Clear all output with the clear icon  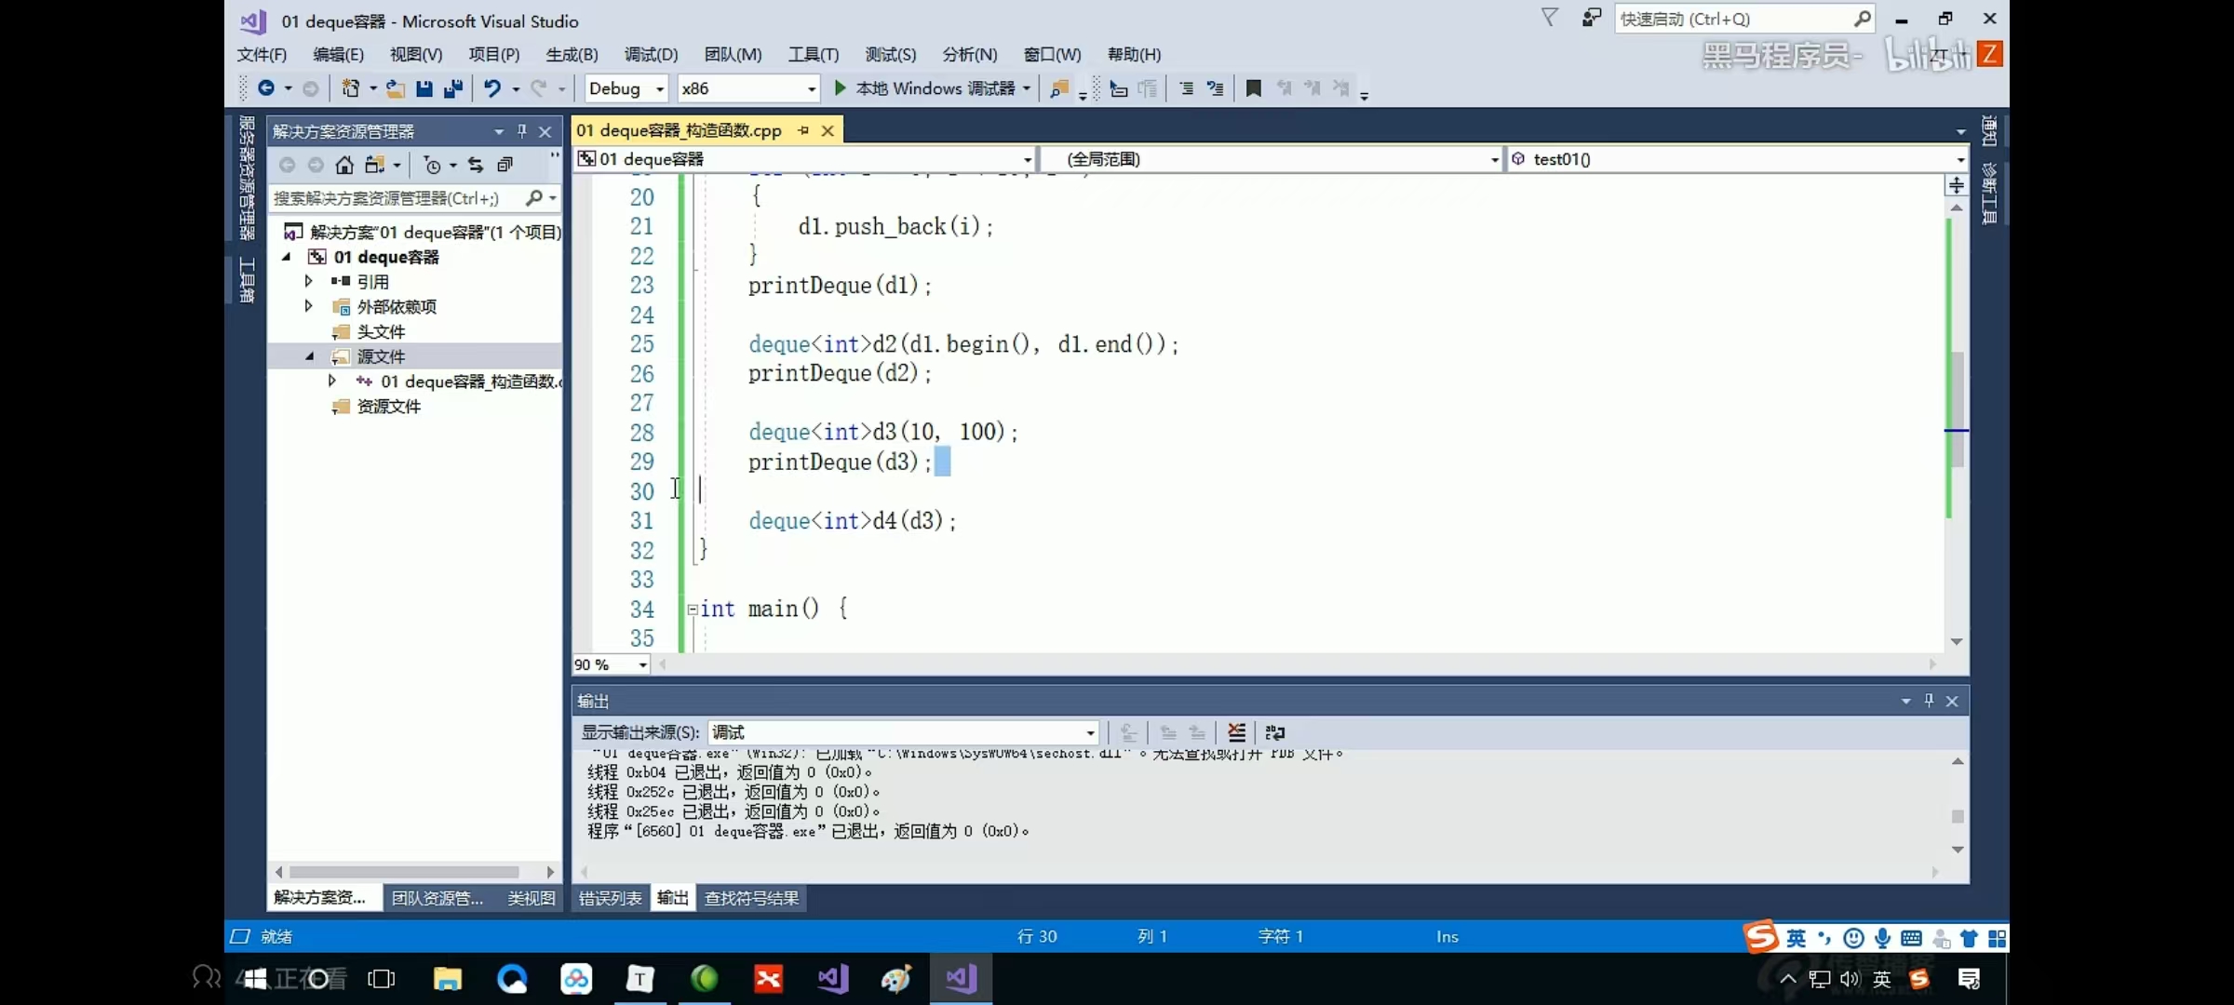[1236, 732]
